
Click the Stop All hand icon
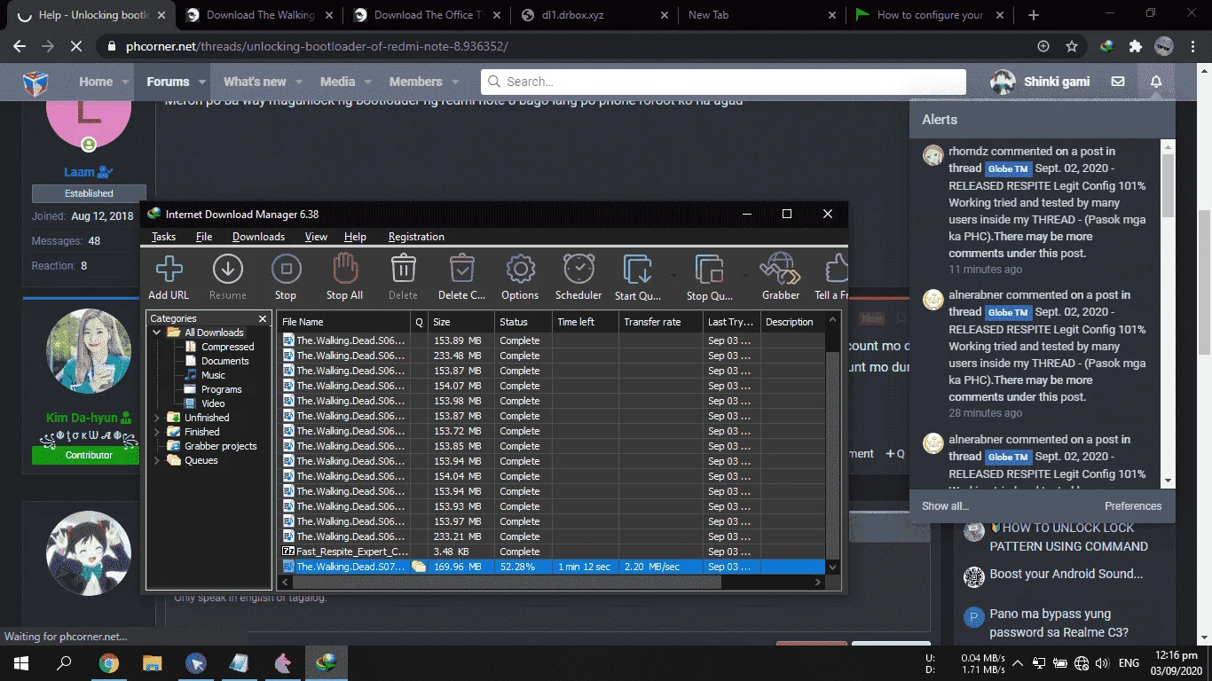click(x=344, y=269)
